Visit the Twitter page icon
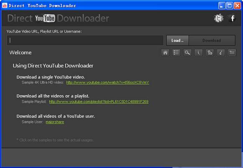Viewport: 243px width, 168px height. 218,18
